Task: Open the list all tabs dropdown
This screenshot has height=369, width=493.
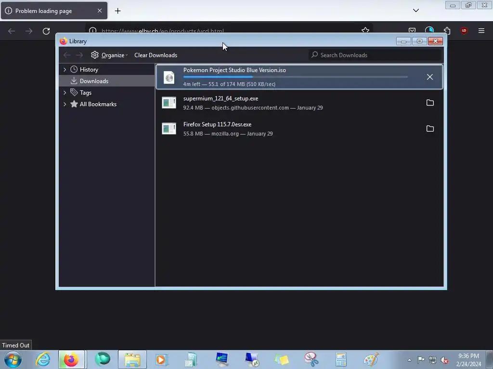Action: (415, 11)
